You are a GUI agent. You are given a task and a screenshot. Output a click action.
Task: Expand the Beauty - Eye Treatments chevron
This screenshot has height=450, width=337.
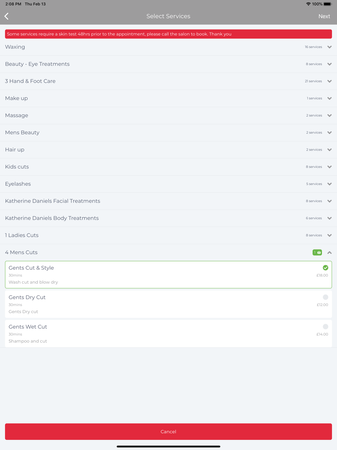[x=330, y=64]
